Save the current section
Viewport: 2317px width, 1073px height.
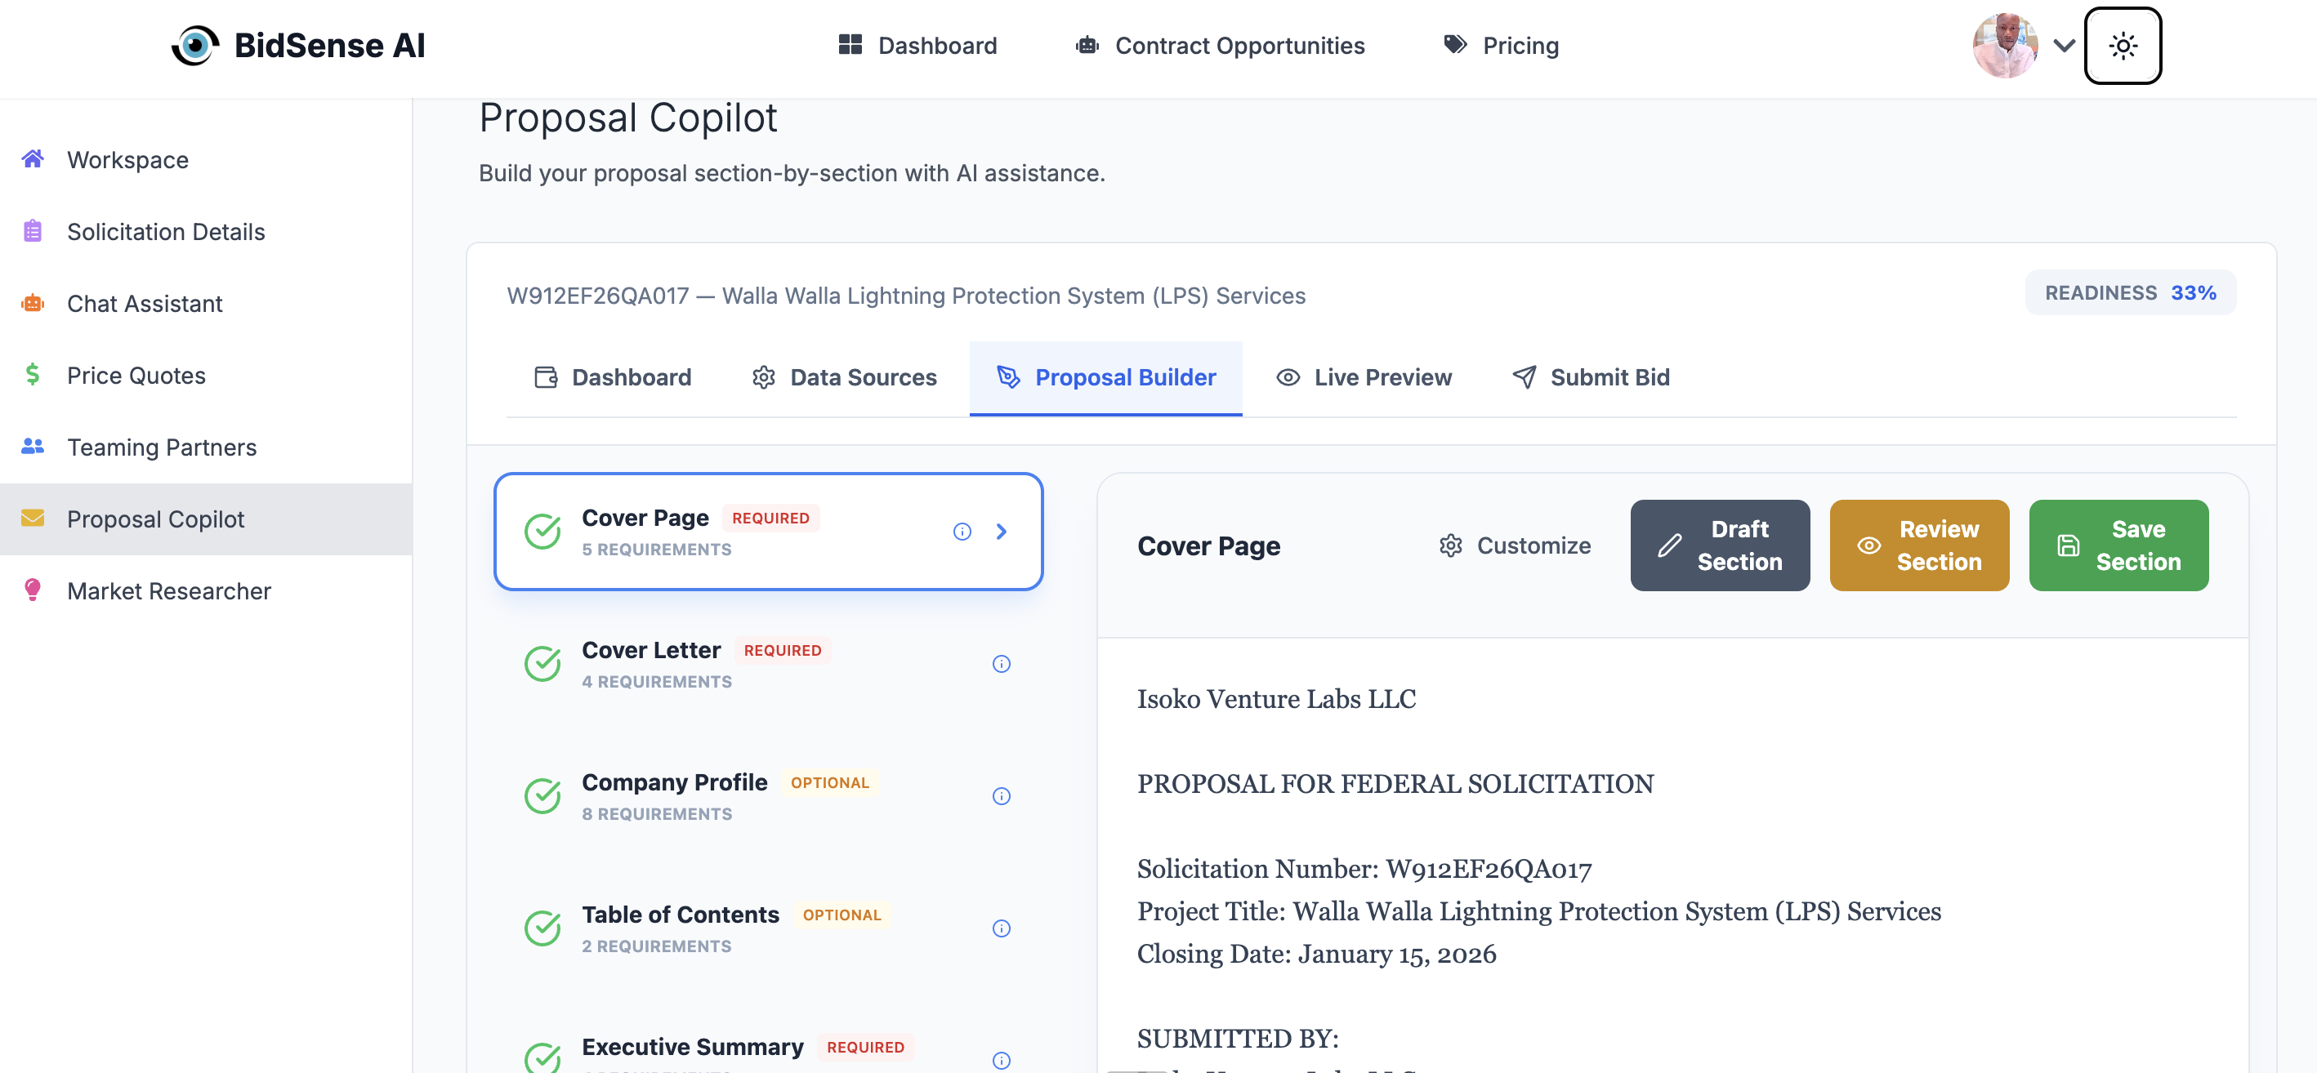2118,545
